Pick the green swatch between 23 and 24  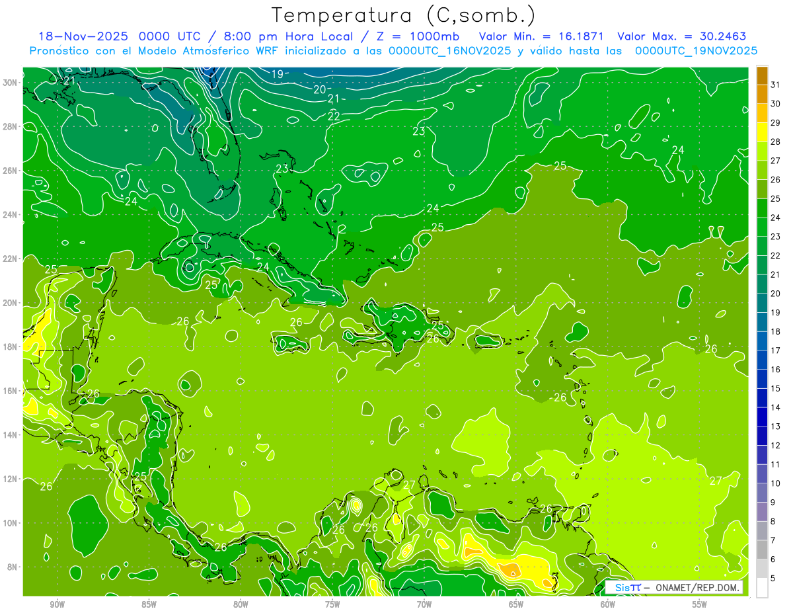pyautogui.click(x=762, y=227)
